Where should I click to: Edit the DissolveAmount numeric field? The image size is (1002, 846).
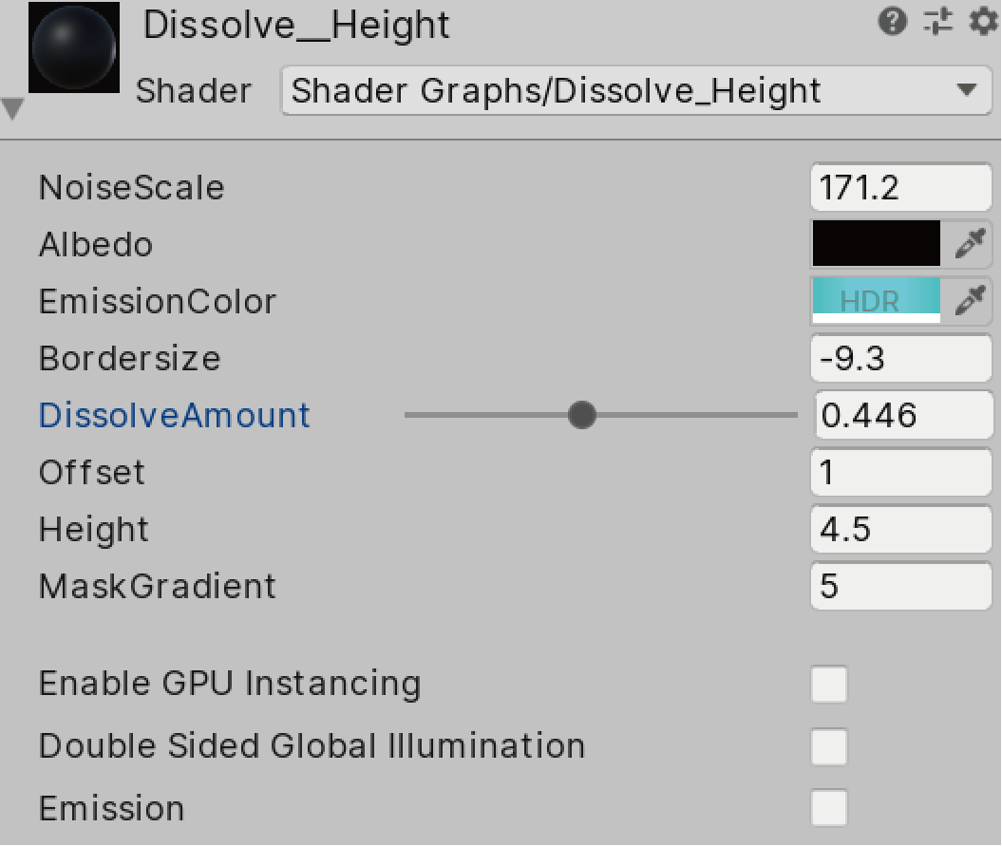pos(903,415)
